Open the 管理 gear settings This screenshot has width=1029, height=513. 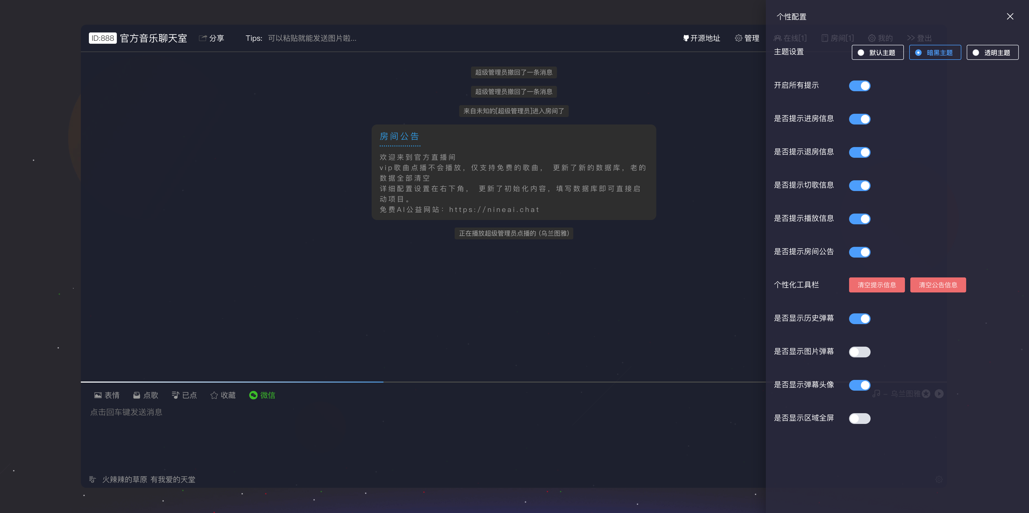(x=747, y=38)
